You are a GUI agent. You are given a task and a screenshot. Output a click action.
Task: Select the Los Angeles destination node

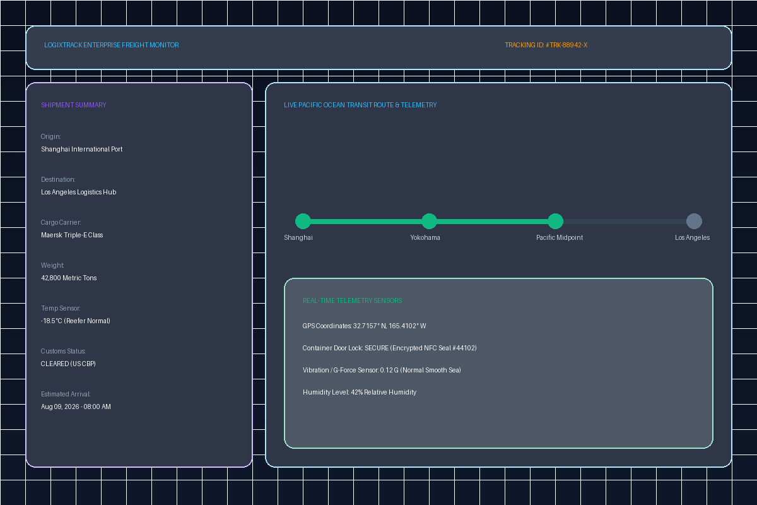[x=694, y=221]
